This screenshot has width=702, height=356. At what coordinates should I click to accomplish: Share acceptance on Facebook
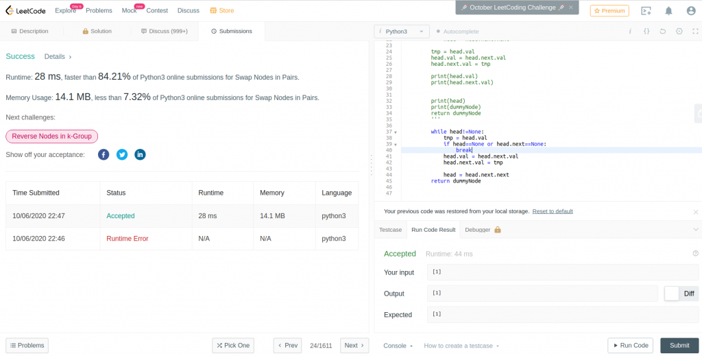(104, 154)
